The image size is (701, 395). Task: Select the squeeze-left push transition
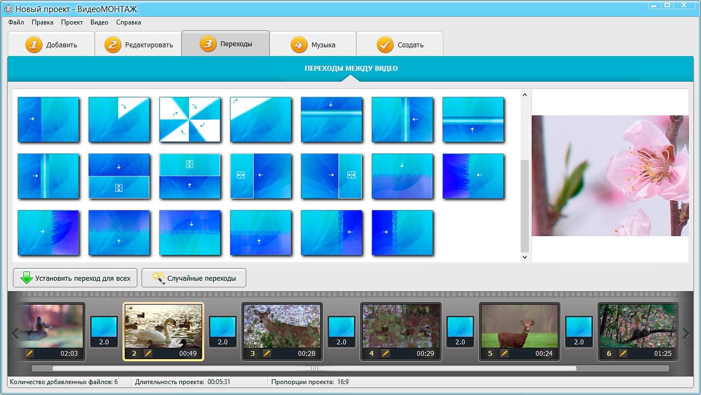click(x=261, y=176)
